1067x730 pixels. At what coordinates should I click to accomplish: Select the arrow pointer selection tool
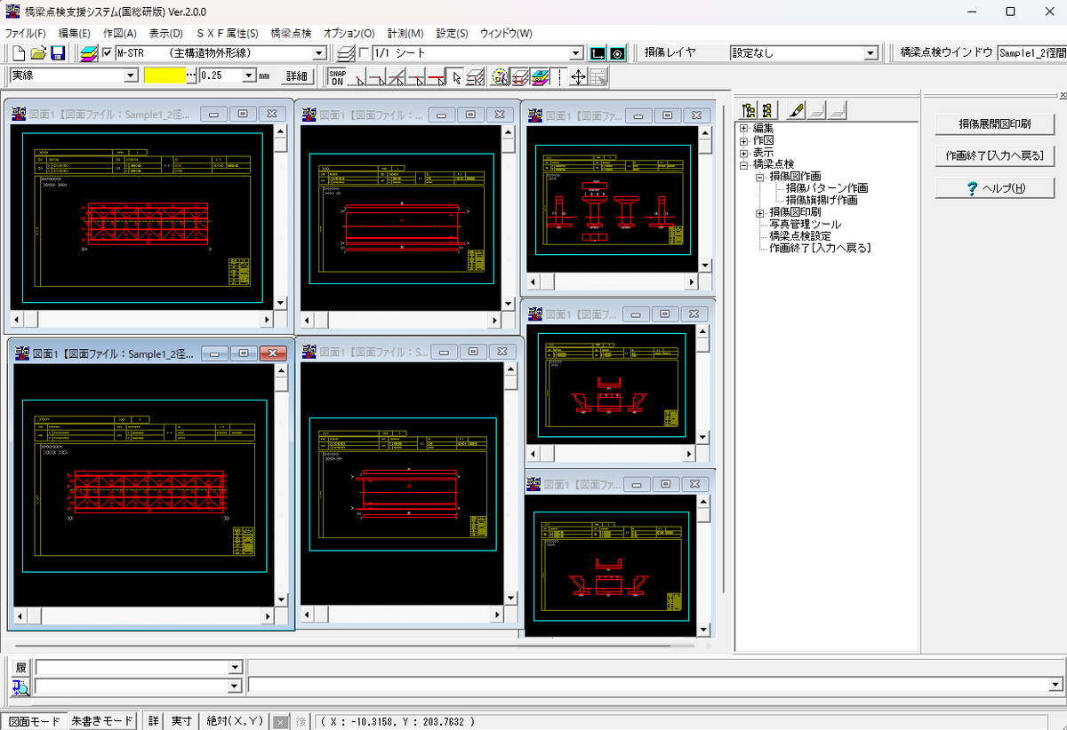pyautogui.click(x=456, y=77)
